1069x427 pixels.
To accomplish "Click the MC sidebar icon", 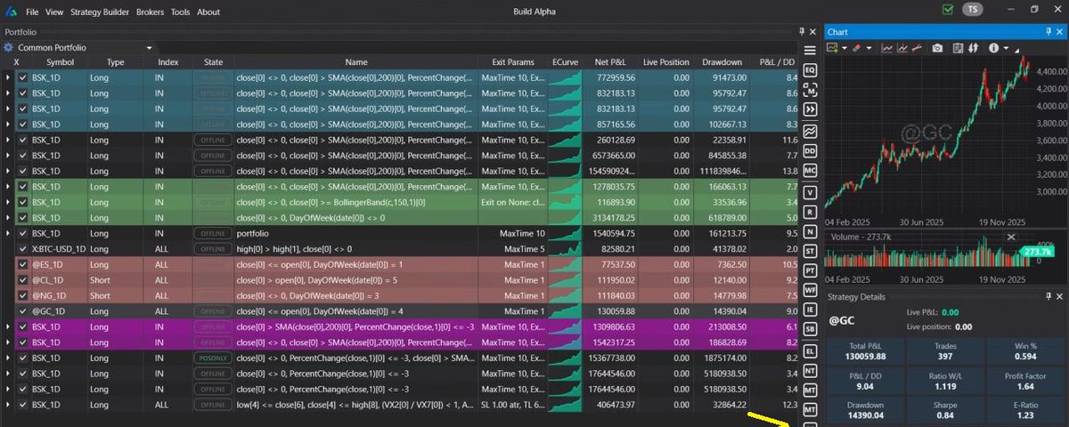I will click(x=810, y=170).
